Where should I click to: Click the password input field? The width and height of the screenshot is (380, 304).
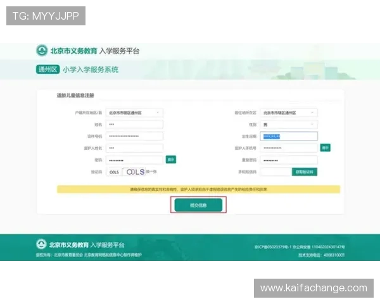pyautogui.click(x=134, y=160)
